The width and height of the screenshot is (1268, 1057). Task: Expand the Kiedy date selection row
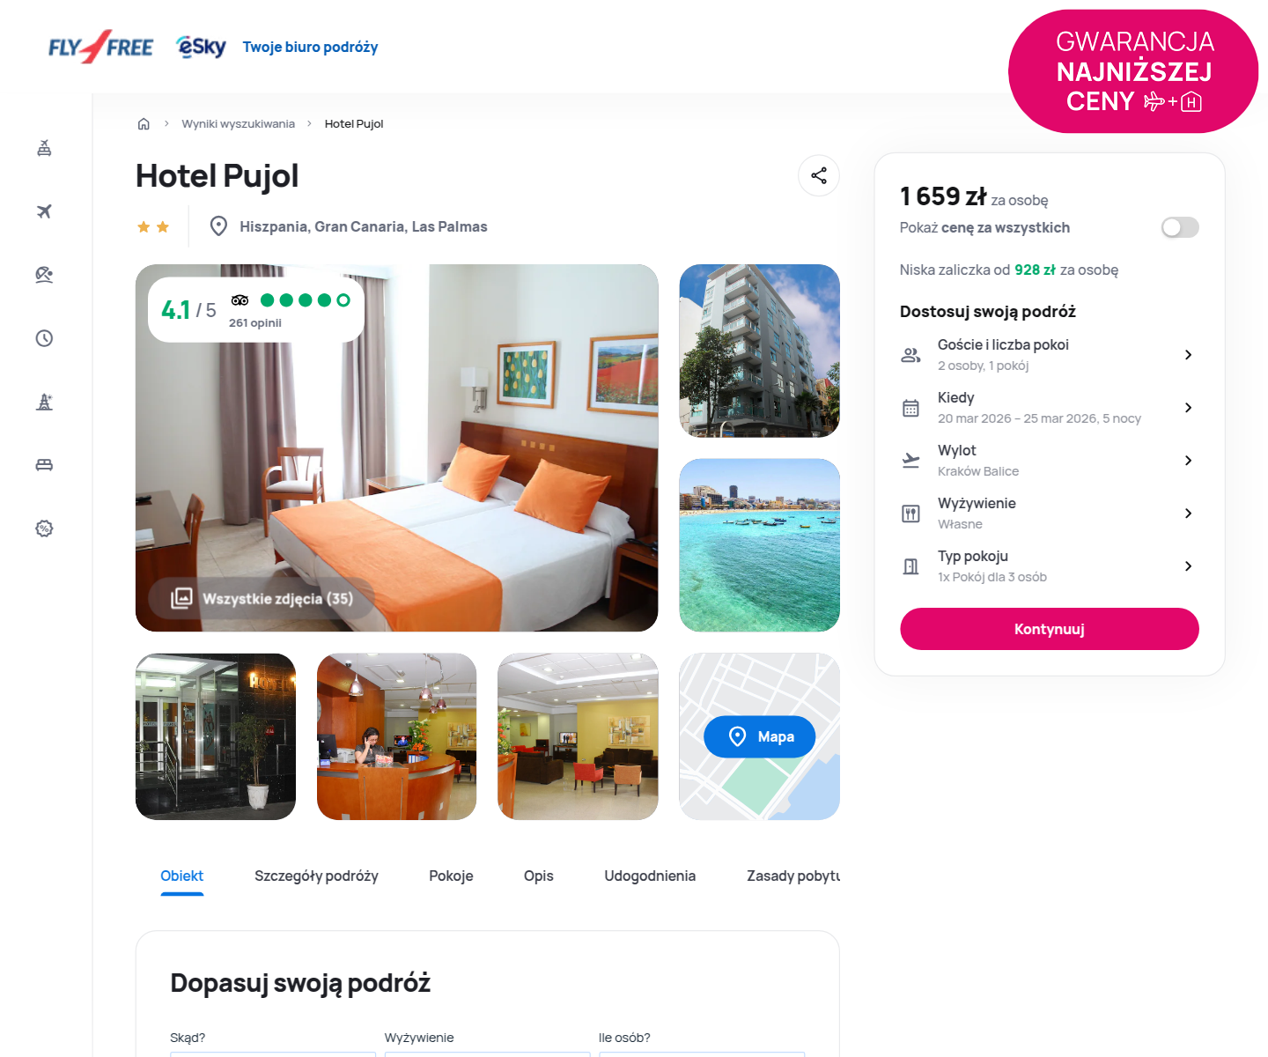click(1049, 407)
